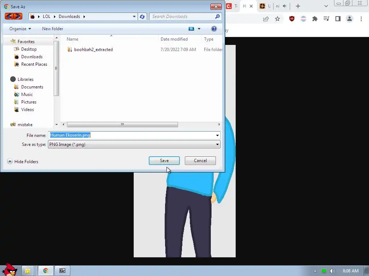Open Music library
The width and height of the screenshot is (369, 276).
point(27,95)
